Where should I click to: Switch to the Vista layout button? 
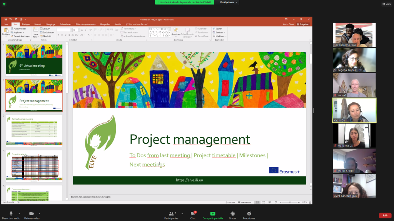coord(386,4)
